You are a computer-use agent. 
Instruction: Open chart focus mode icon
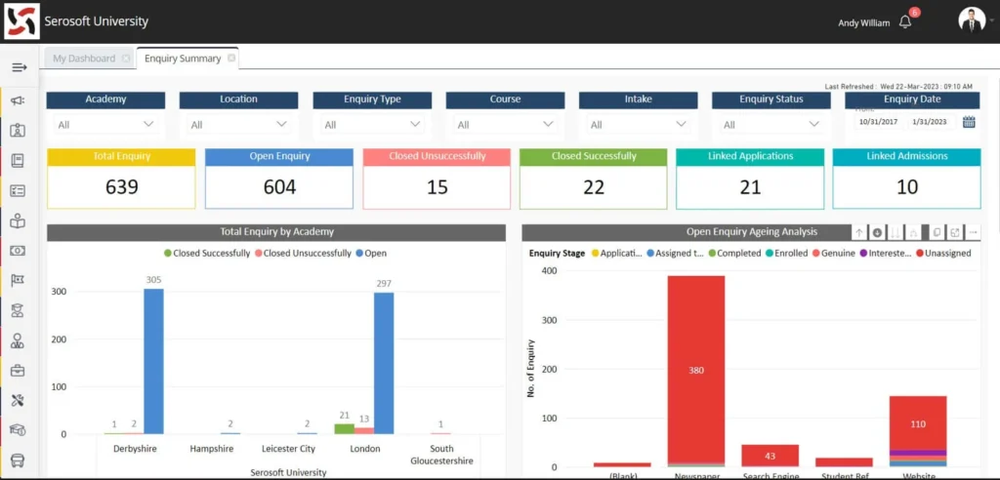[954, 232]
